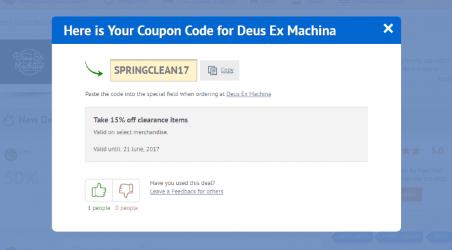Vote with the green thumbs up icon
This screenshot has height=250, width=452.
pos(99,190)
